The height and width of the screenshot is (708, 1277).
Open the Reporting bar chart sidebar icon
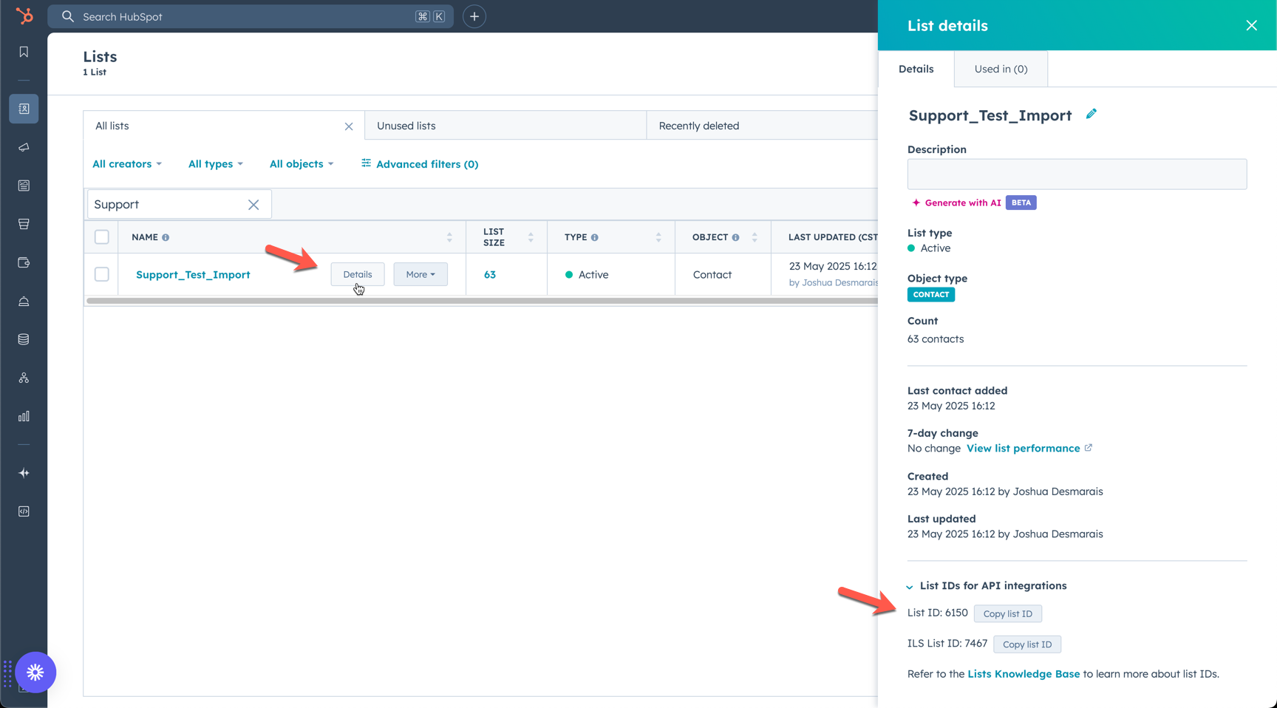24,416
